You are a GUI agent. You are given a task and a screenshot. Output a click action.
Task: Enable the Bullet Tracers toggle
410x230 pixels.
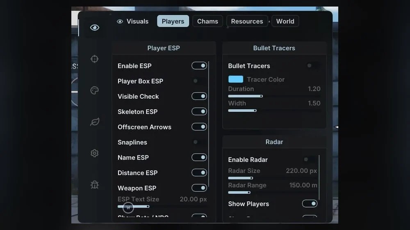coord(313,65)
